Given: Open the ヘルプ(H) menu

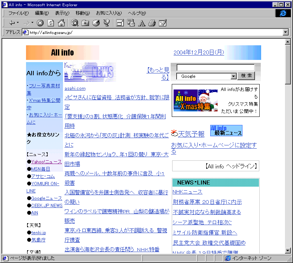Looking at the screenshot, I should [x=137, y=13].
